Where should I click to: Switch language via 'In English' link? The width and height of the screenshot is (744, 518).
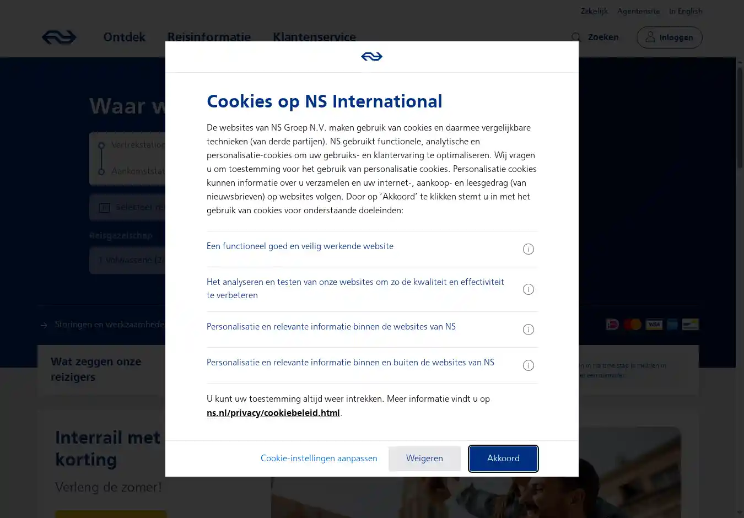click(686, 11)
